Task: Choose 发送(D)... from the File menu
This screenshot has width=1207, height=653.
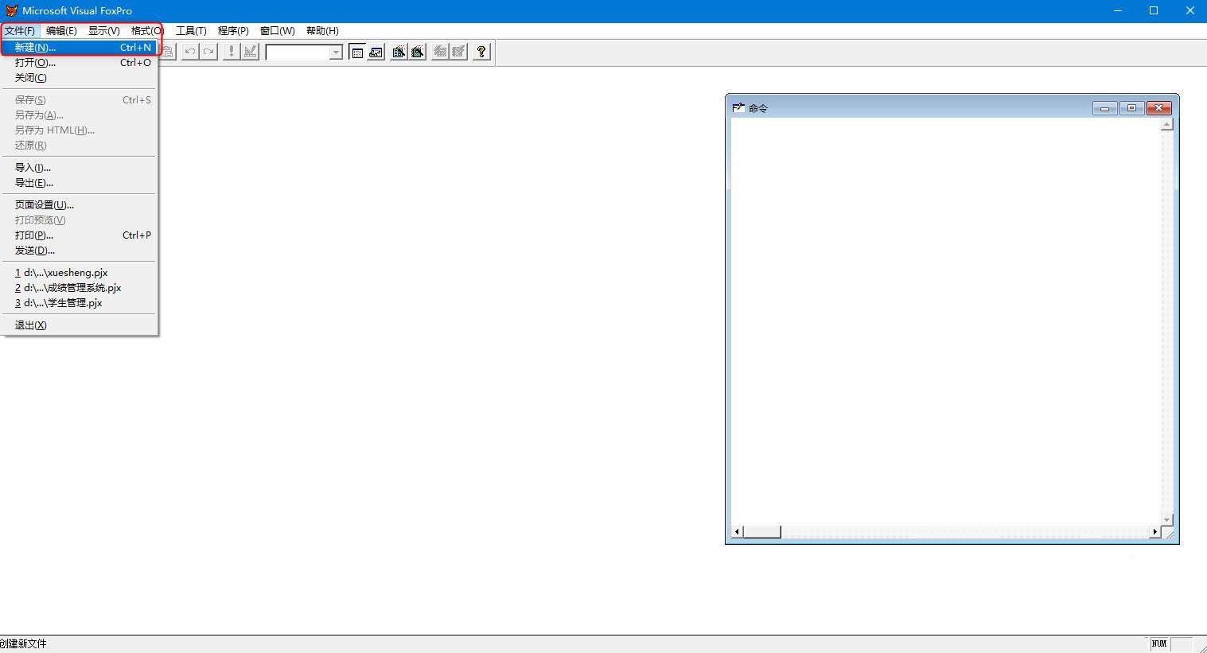Action: click(x=79, y=251)
